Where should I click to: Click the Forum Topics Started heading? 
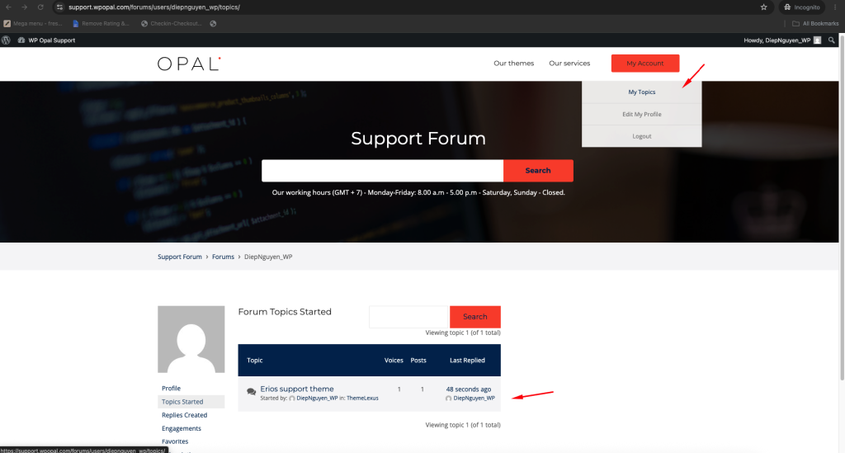coord(285,312)
